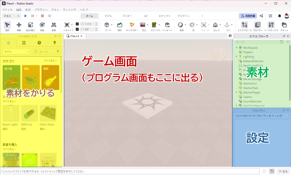This screenshot has height=175, width=291.
Task: Select the 乗り物 vehicle category card
Action: click(x=11, y=77)
